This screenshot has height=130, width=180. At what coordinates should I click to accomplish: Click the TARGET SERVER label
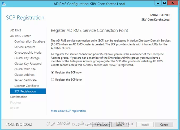click(x=160, y=15)
